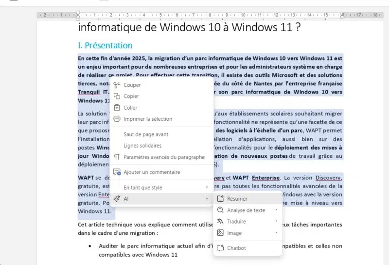The height and width of the screenshot is (265, 389).
Task: Click the Traduire translation icon
Action: pos(220,221)
